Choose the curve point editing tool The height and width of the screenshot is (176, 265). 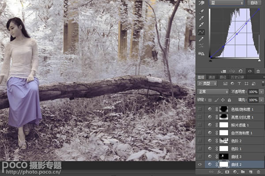point(201,32)
